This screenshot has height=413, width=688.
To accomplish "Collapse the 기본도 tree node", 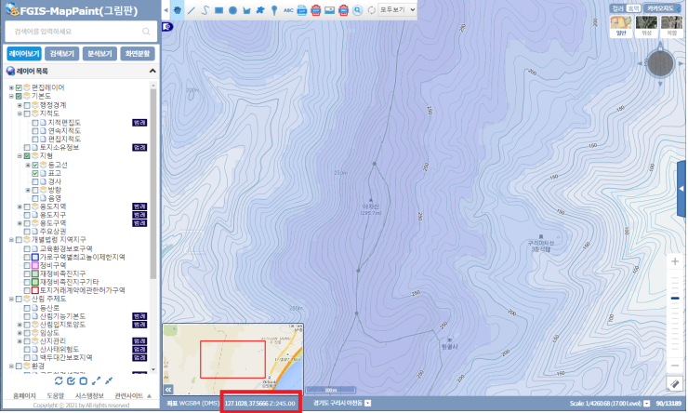I will tap(11, 96).
